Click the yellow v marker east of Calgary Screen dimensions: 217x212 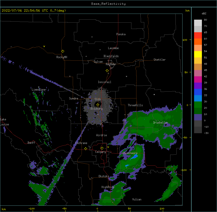click(x=108, y=147)
